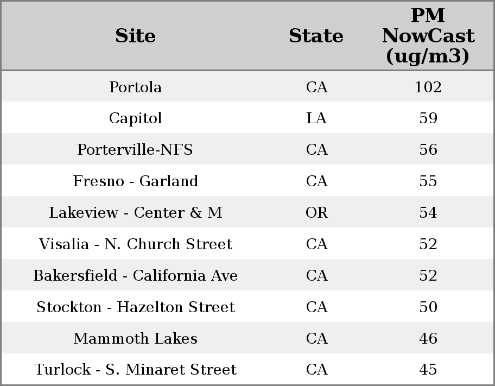Click the 102 NowCast value for Portola
Screen dimensions: 495x386
(x=428, y=87)
